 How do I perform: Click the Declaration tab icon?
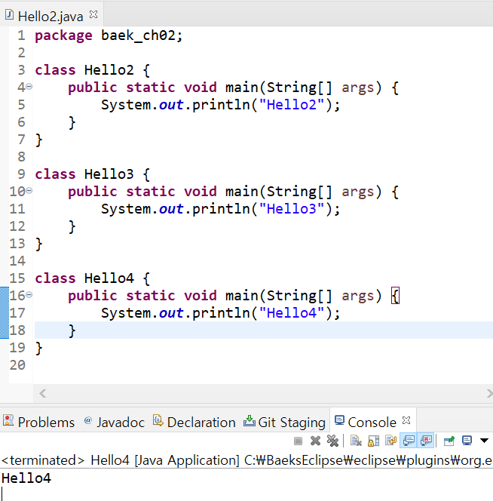tap(158, 420)
